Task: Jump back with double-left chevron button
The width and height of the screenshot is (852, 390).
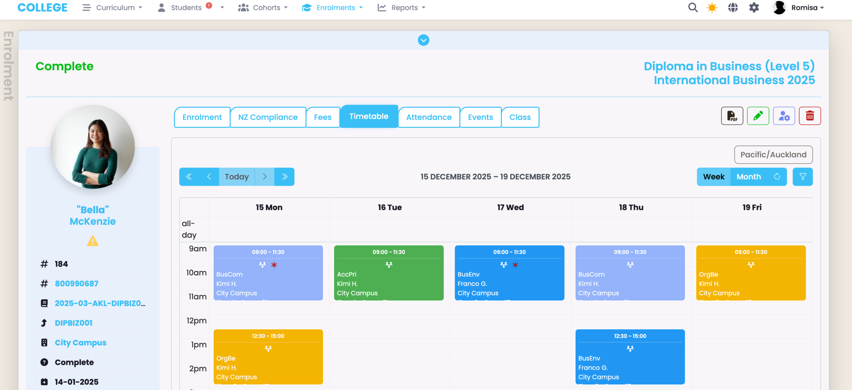Action: point(189,177)
